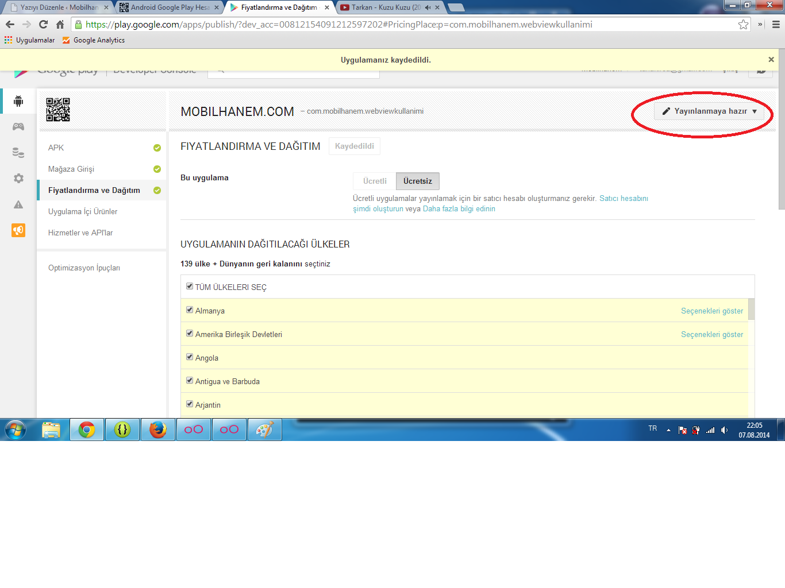Toggle the TÜM ÜLKELERİ SEÇ checkbox

coord(190,286)
